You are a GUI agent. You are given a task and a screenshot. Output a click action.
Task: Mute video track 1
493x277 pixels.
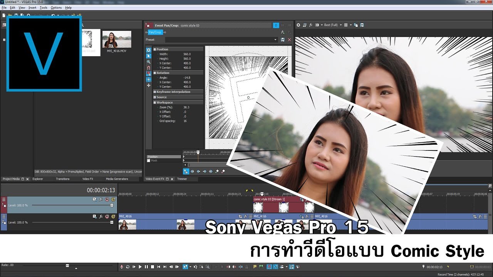click(x=107, y=199)
